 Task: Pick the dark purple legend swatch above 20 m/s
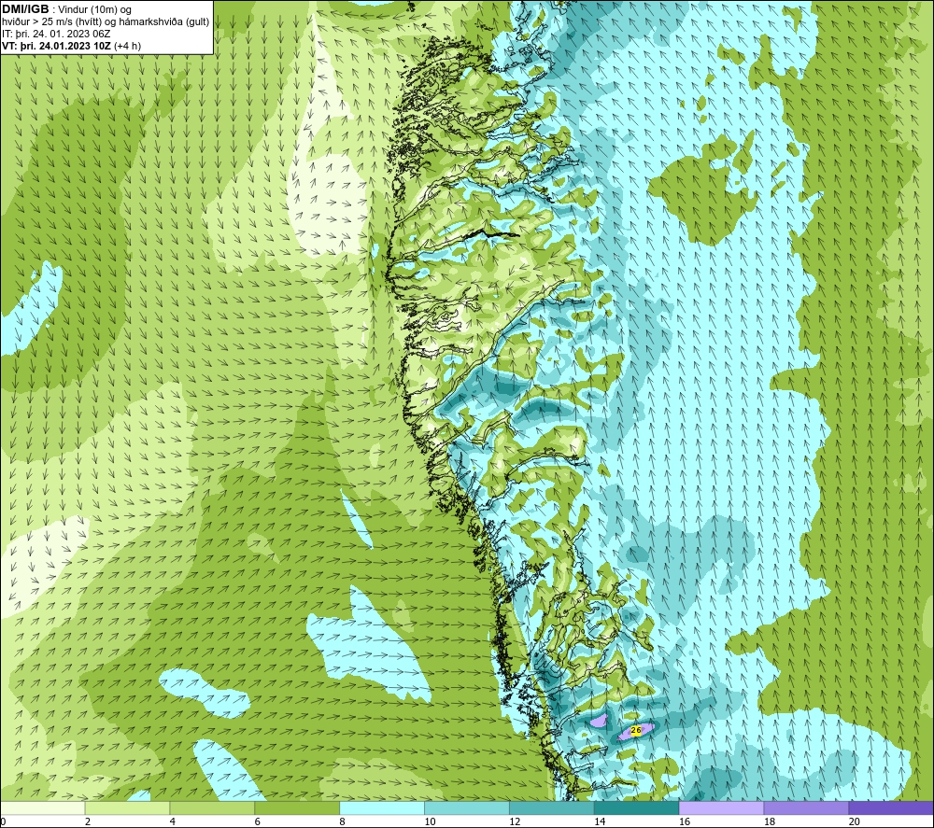[891, 807]
